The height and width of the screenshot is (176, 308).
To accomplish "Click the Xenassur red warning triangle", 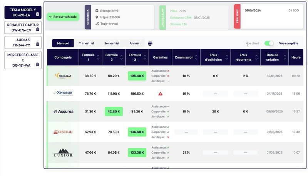I will click(161, 94).
